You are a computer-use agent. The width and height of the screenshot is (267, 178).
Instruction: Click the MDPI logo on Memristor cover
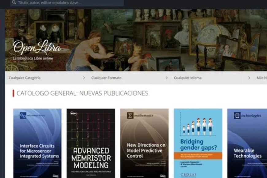[74, 113]
